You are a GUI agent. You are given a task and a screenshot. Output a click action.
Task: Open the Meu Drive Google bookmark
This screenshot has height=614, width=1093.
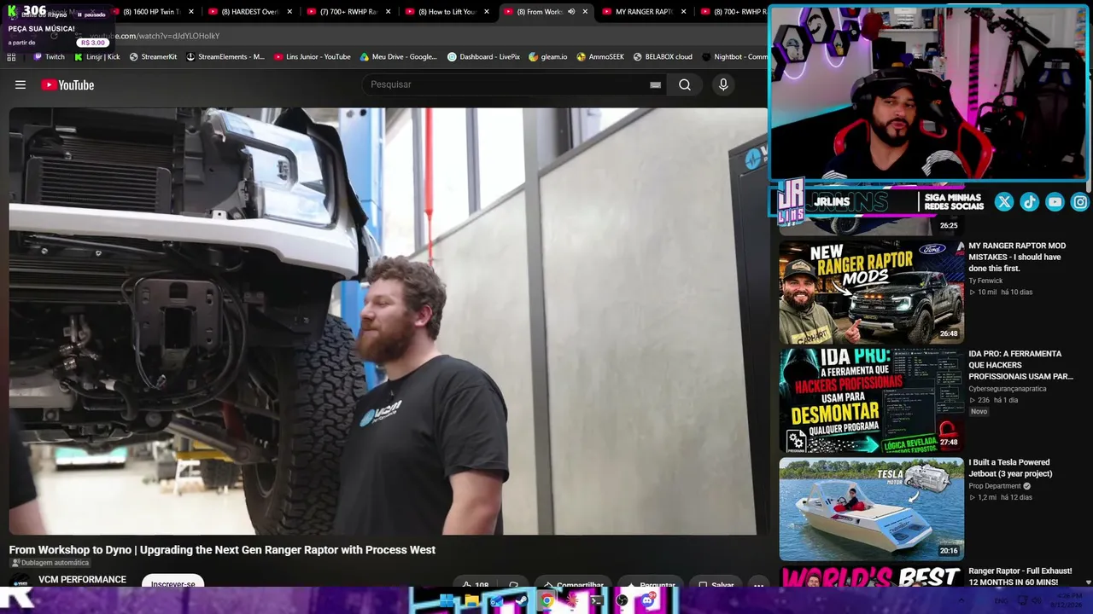tap(398, 57)
